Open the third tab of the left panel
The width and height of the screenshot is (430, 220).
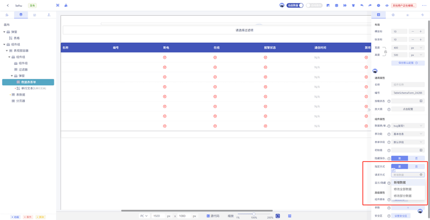[35, 15]
